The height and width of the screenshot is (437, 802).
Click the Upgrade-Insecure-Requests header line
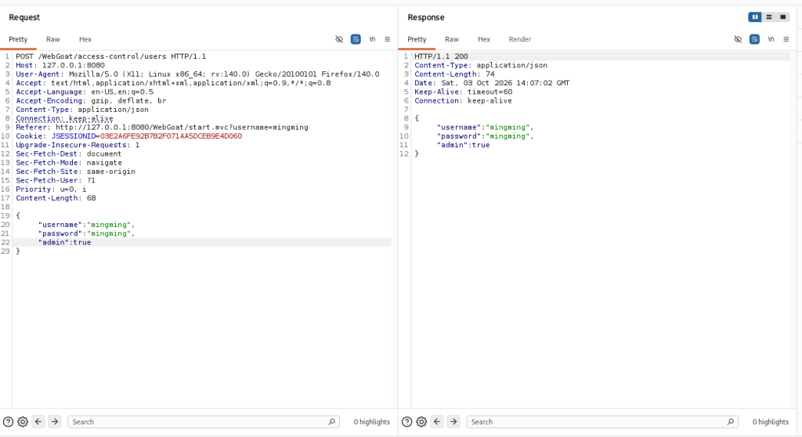click(78, 145)
